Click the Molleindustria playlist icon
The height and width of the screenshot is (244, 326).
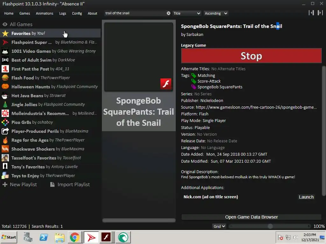5,113
